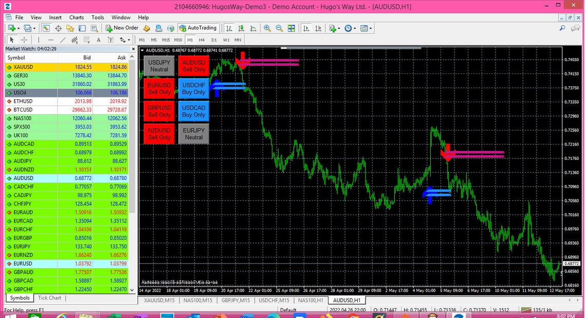Screen dimensions: 586x318
Task: Select the Crosshair tool
Action: [x=24, y=40]
